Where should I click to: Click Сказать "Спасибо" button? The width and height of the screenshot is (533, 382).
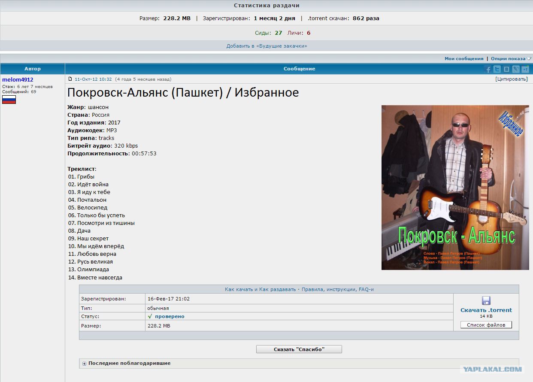[299, 349]
